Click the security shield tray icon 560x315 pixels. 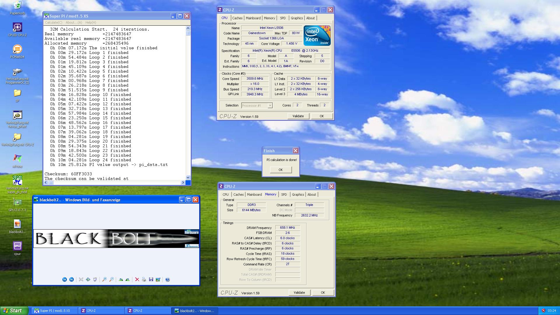pos(543,311)
